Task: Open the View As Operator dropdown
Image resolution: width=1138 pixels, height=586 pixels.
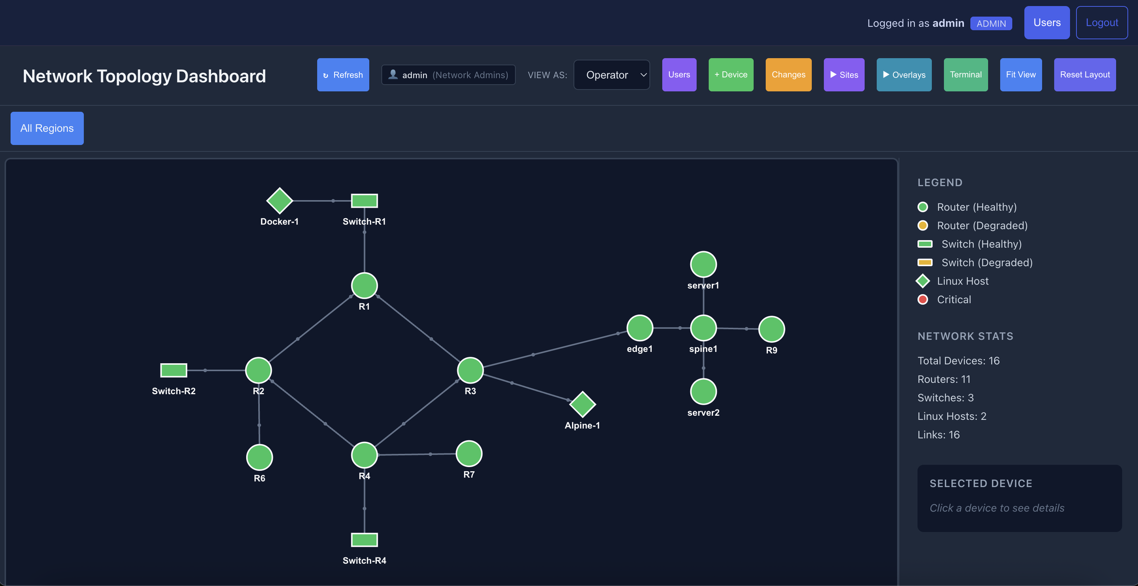Action: (611, 74)
